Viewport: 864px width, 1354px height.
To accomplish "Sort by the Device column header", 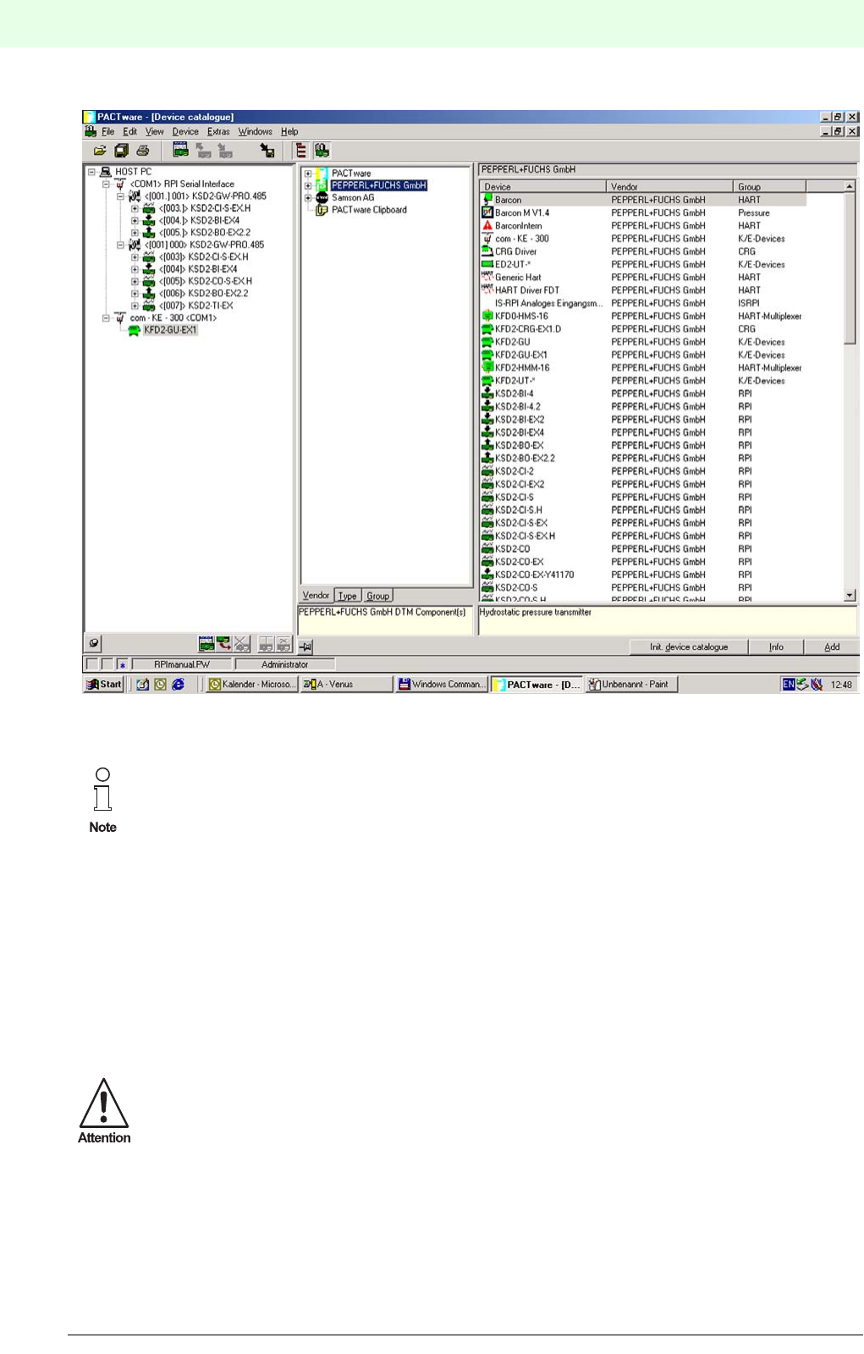I will (x=543, y=186).
